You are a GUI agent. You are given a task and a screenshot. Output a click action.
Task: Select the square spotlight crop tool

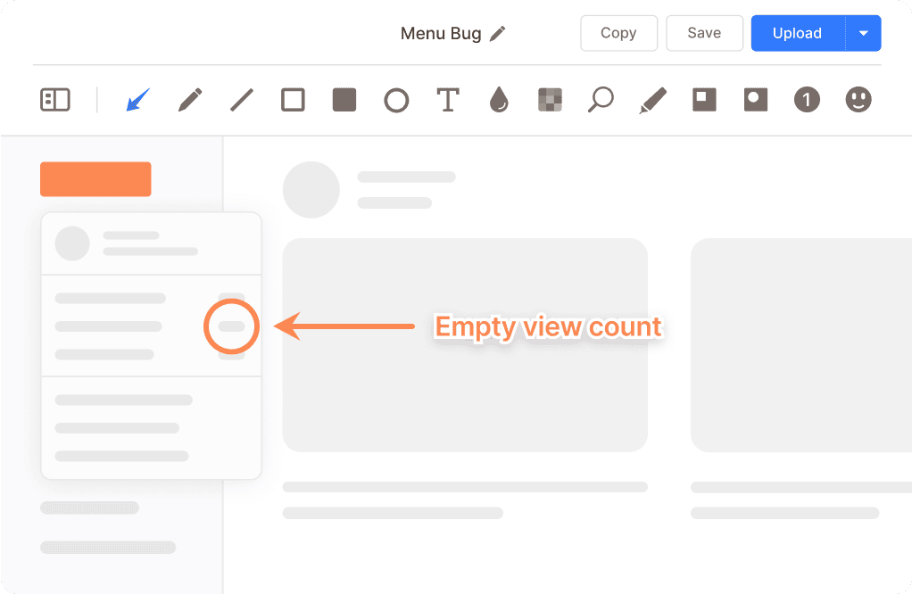pyautogui.click(x=704, y=100)
